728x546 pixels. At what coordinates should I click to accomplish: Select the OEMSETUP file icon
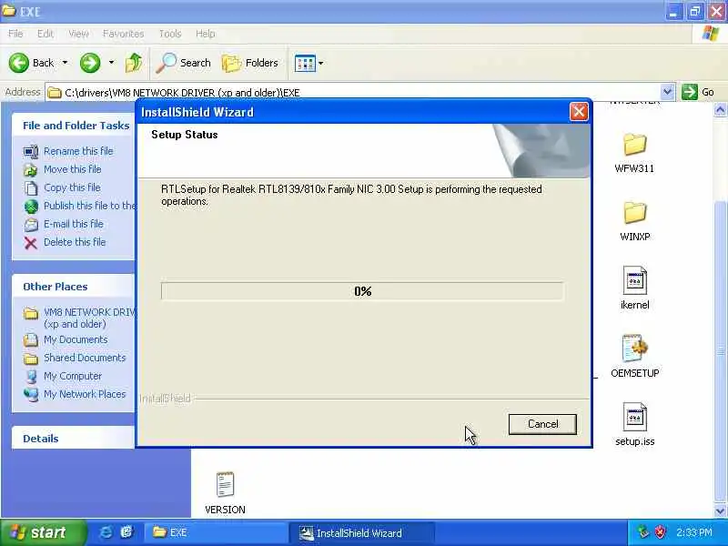(x=634, y=349)
